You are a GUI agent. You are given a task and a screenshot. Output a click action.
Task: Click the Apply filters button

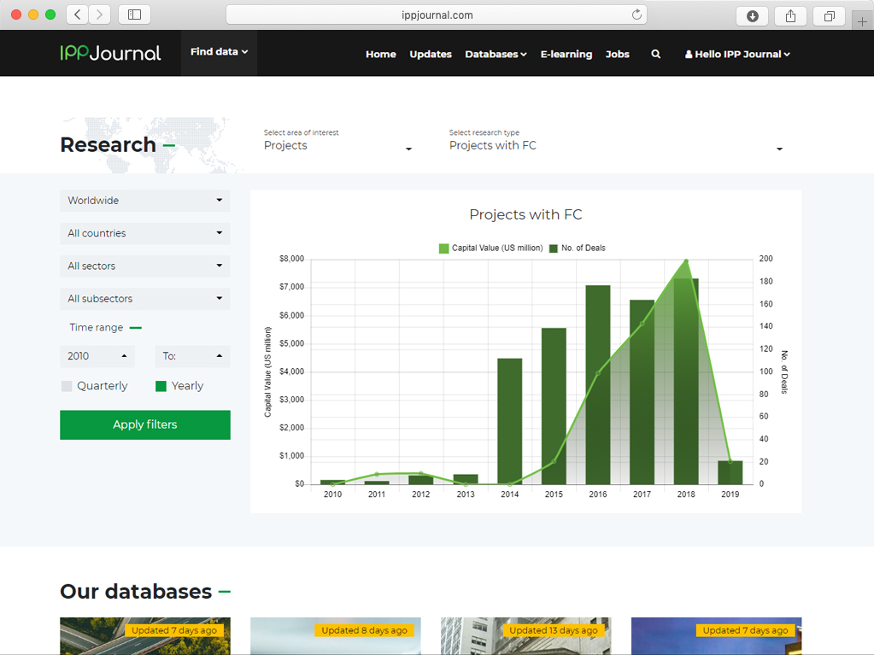click(145, 424)
